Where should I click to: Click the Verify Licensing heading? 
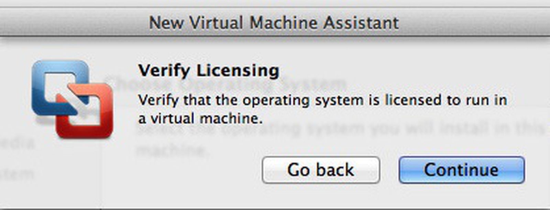(x=209, y=71)
